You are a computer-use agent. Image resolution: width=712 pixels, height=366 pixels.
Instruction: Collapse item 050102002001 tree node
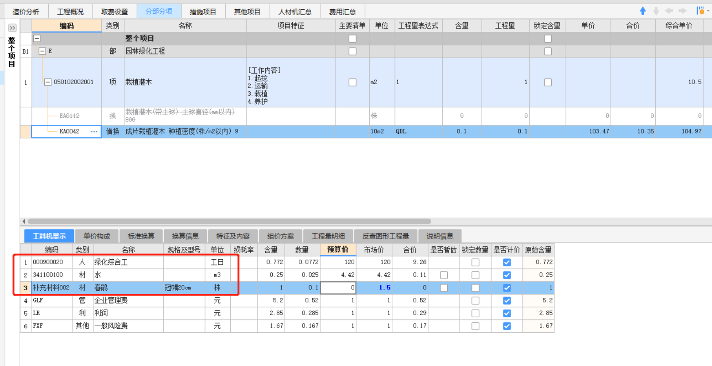pos(48,82)
